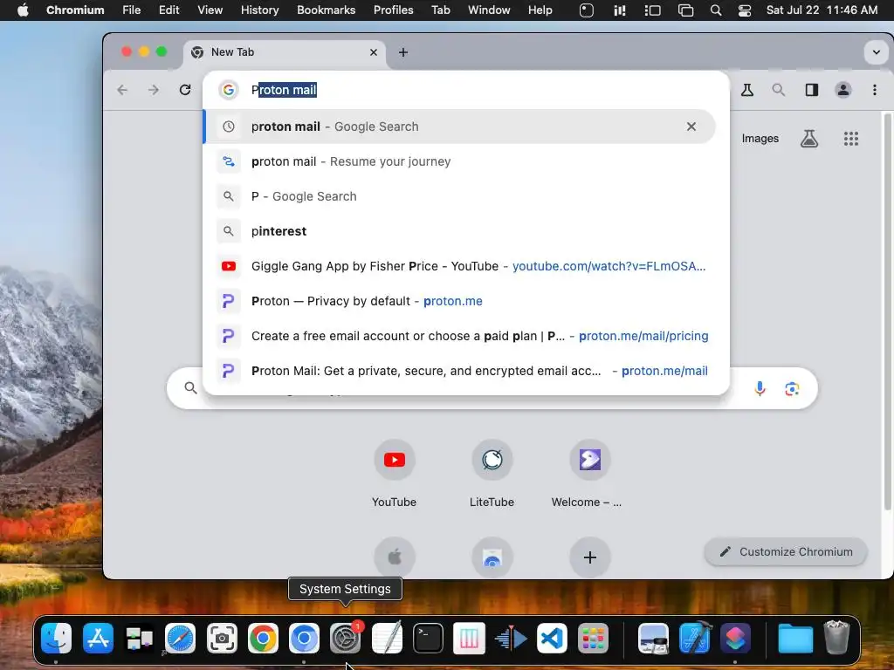Reload the page with the refresh icon
This screenshot has width=894, height=670.
185,90
